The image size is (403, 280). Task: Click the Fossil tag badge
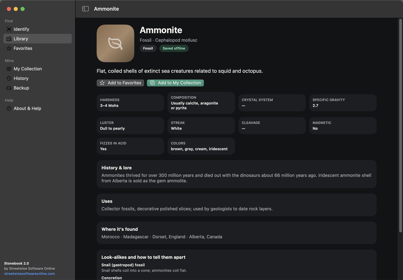[148, 48]
